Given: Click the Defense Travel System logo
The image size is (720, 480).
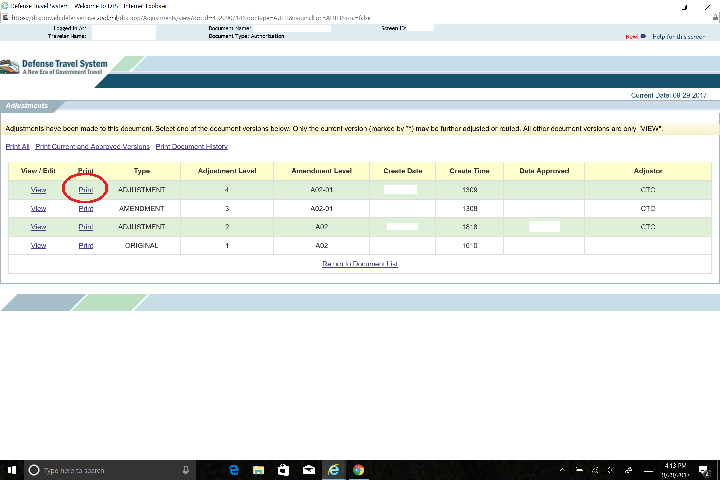Looking at the screenshot, I should pos(54,67).
